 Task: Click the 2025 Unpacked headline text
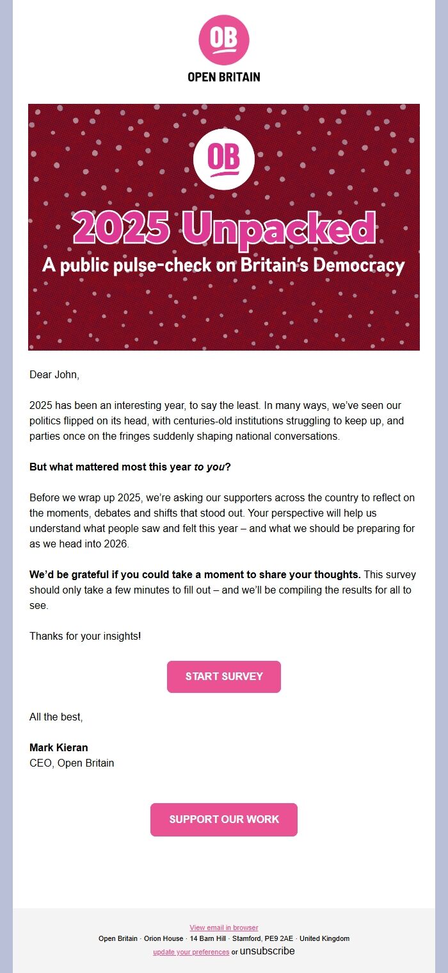(223, 228)
